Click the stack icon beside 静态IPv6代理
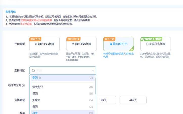The width and height of the screenshot is (183, 114). pyautogui.click(x=73, y=44)
